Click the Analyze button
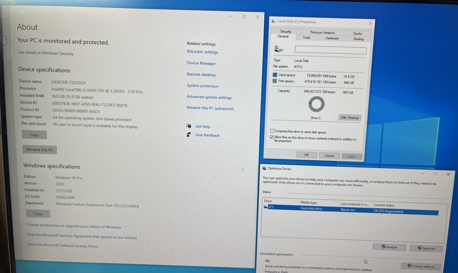 coord(389,247)
